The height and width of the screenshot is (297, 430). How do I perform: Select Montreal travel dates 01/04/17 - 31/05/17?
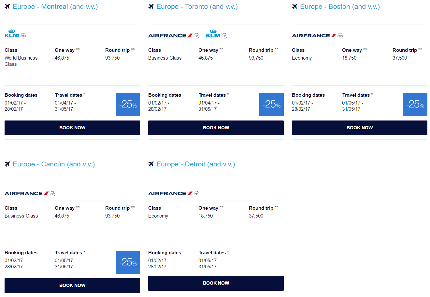click(65, 106)
